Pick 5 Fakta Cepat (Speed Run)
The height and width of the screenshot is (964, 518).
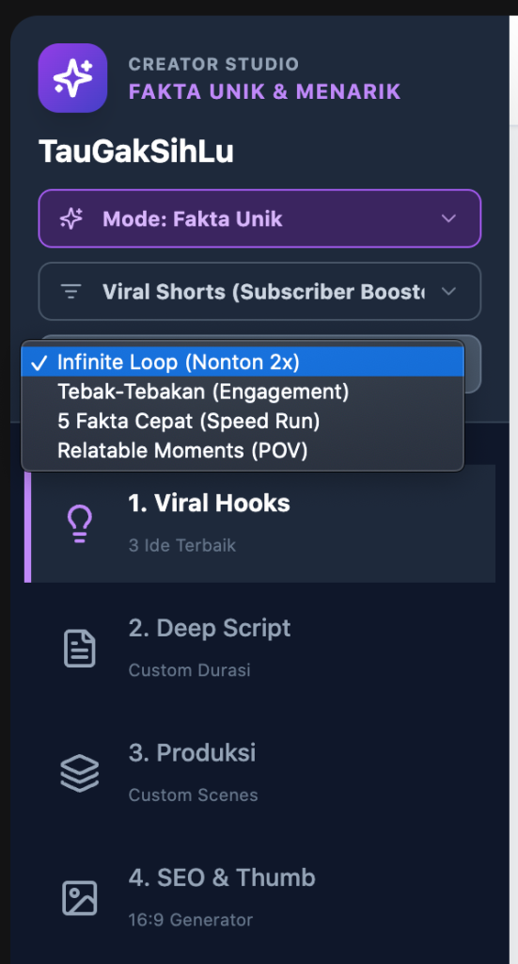pos(243,421)
